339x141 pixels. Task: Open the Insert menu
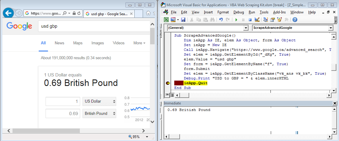[x=208, y=12]
